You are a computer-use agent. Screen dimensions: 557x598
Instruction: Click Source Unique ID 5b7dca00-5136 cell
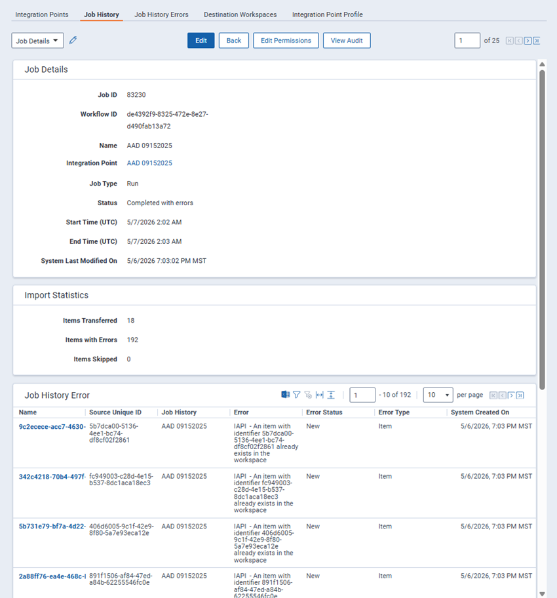(x=113, y=433)
